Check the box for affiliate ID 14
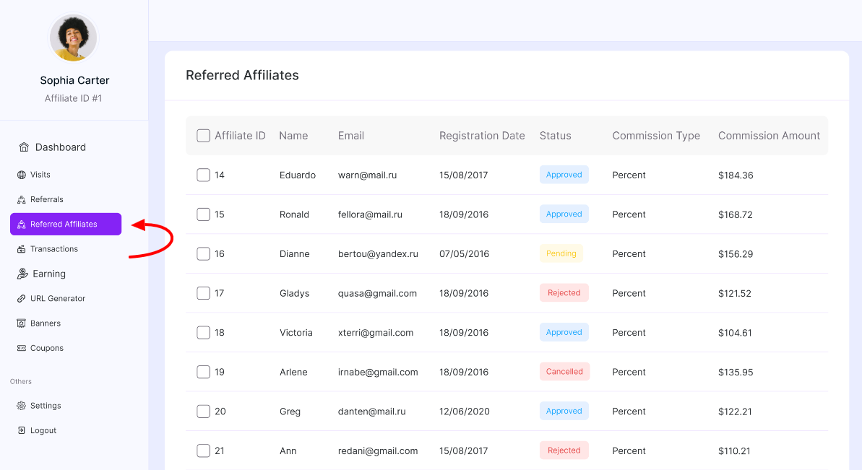The image size is (862, 470). (204, 175)
